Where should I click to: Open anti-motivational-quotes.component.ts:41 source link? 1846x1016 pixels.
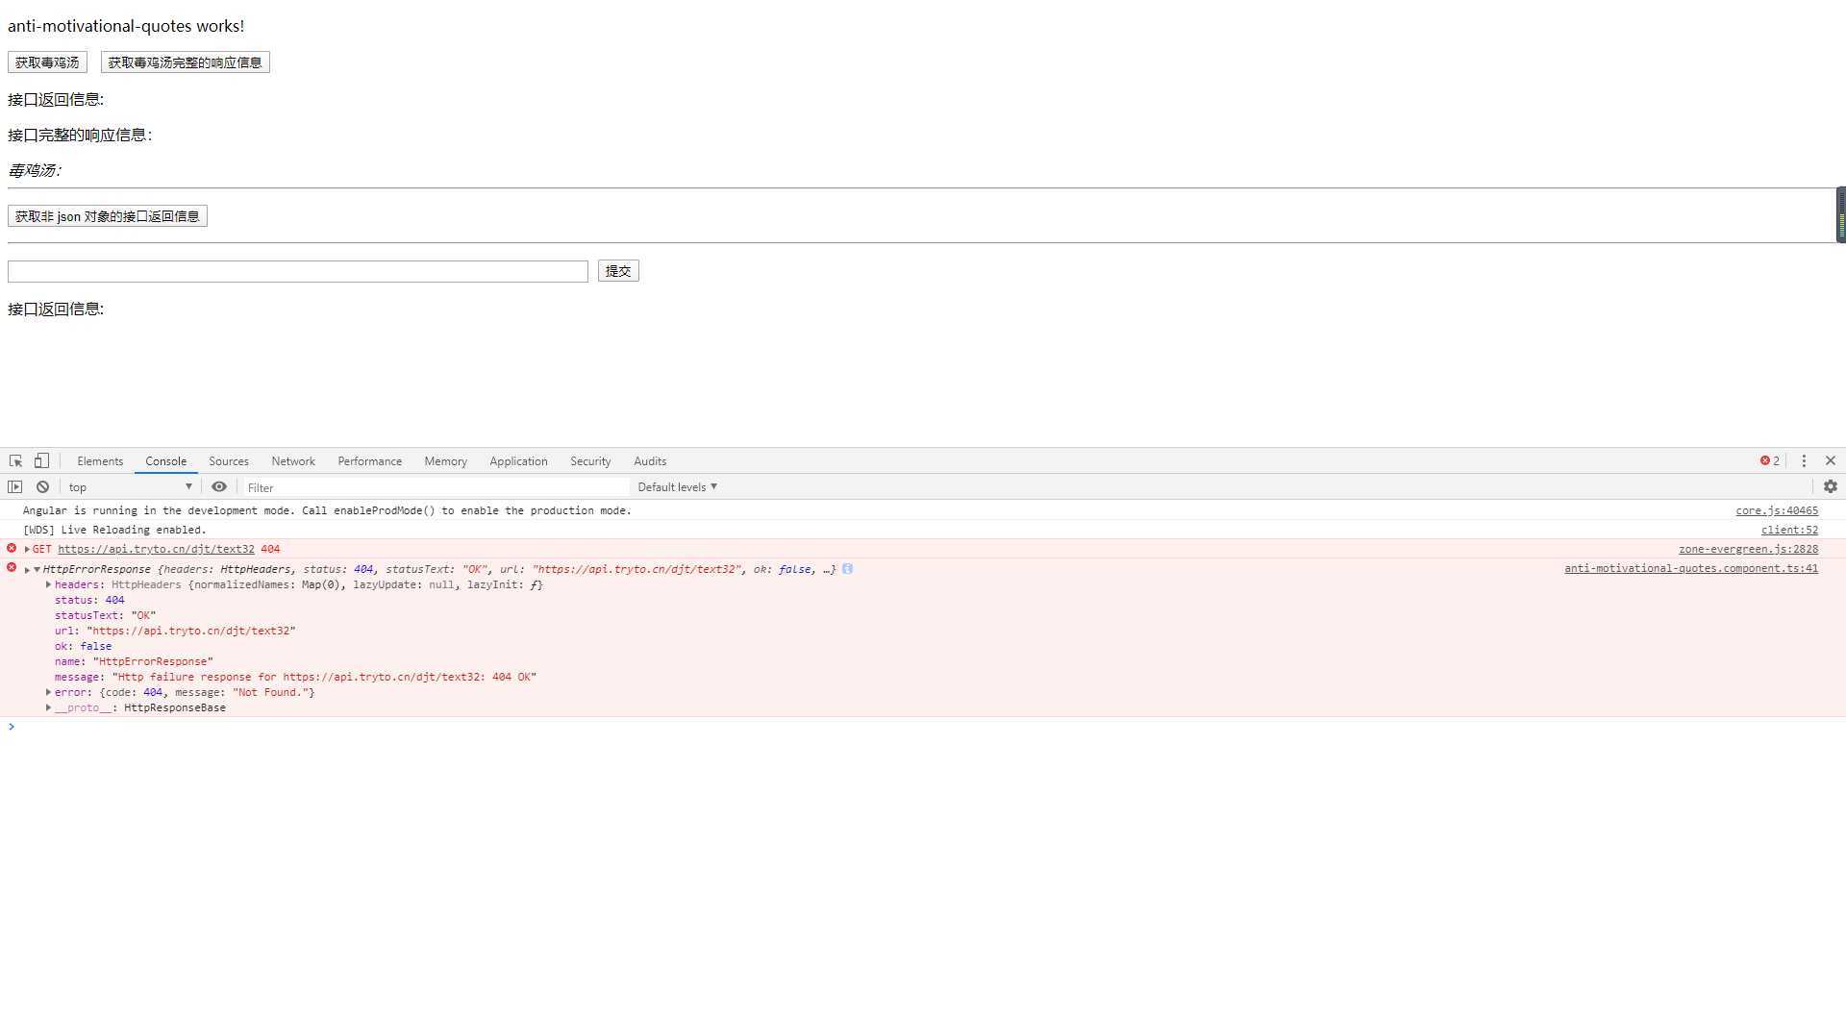coord(1691,568)
